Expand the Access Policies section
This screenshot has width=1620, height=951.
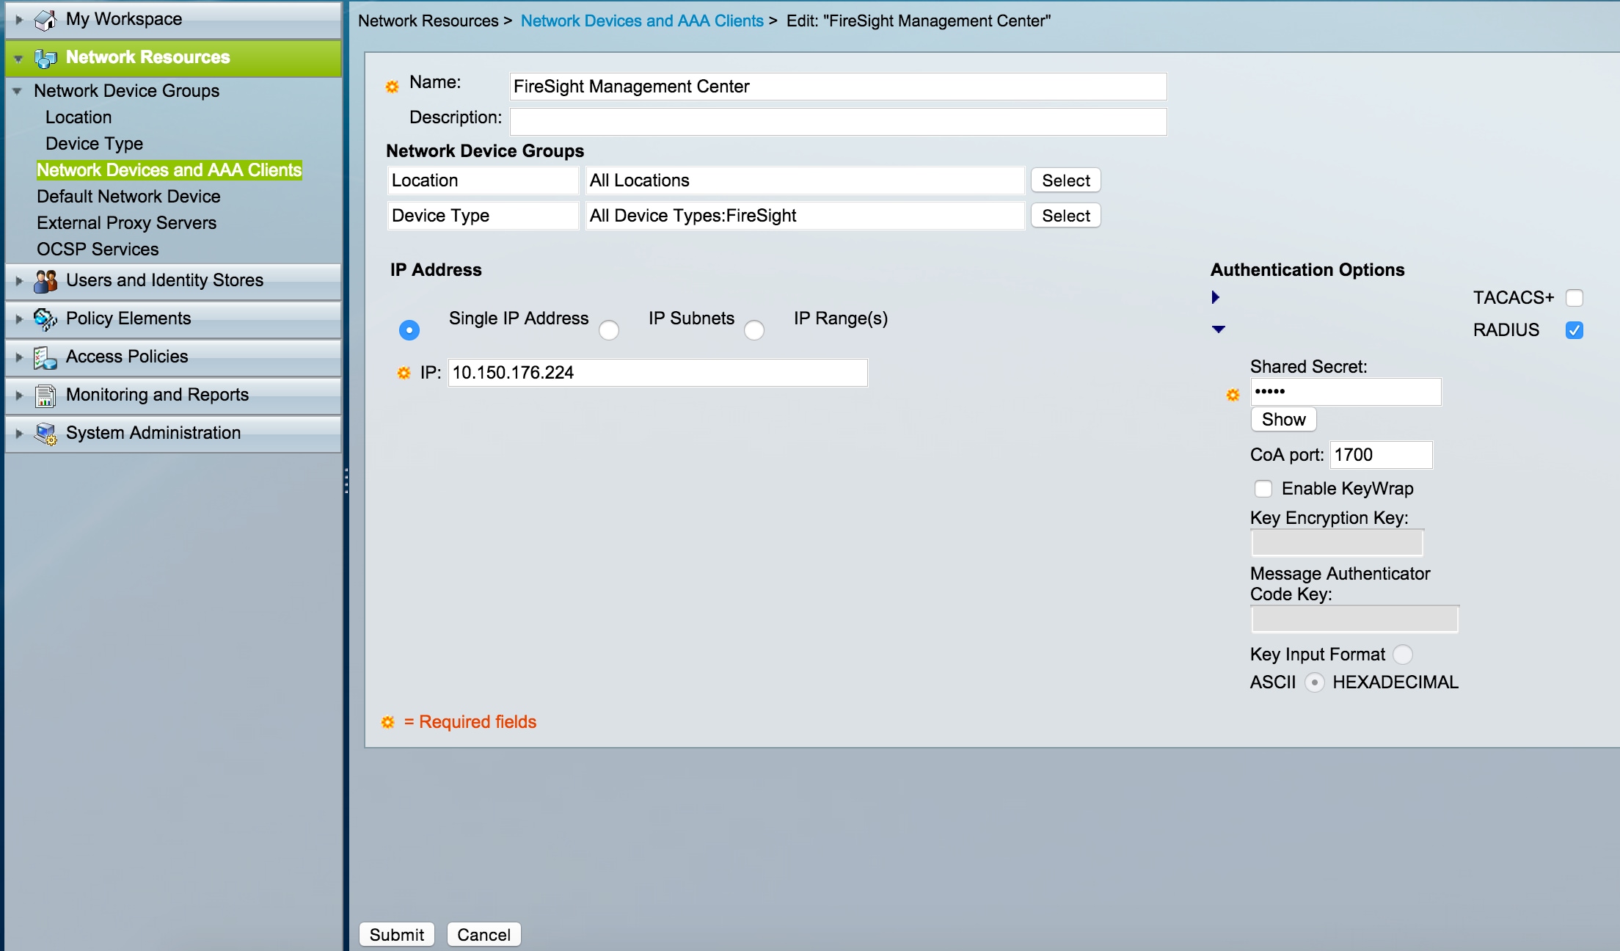[x=19, y=357]
